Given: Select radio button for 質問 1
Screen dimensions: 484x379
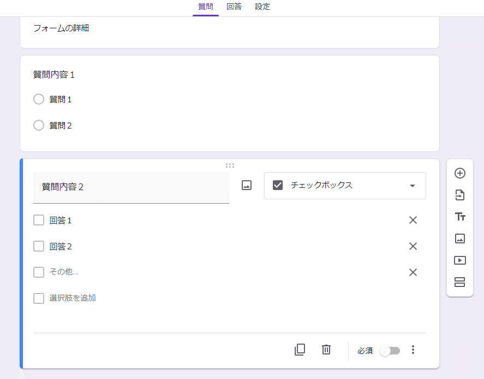Looking at the screenshot, I should click(x=39, y=99).
